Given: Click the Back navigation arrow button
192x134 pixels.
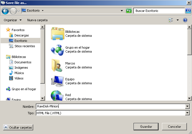Looking at the screenshot, I should coord(5,11).
